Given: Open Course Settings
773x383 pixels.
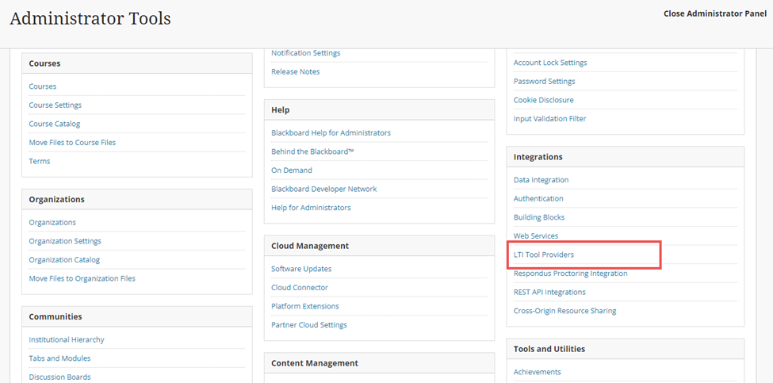Looking at the screenshot, I should click(55, 105).
